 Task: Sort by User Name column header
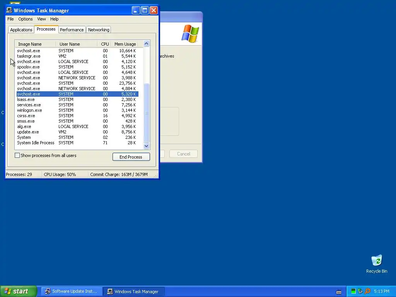(x=77, y=44)
